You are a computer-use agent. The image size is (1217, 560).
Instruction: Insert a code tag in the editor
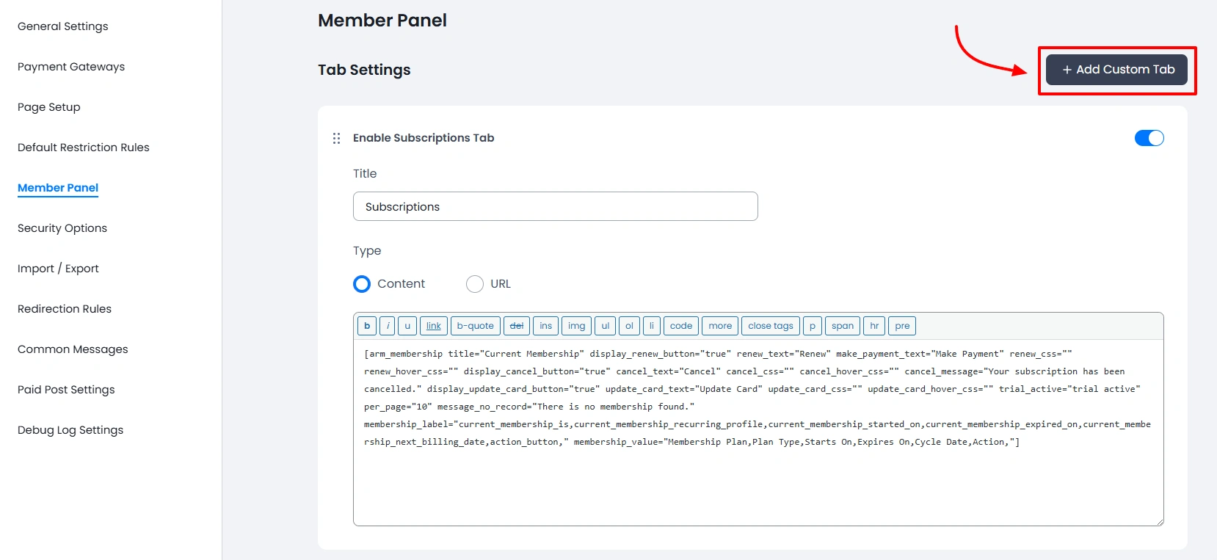[680, 326]
